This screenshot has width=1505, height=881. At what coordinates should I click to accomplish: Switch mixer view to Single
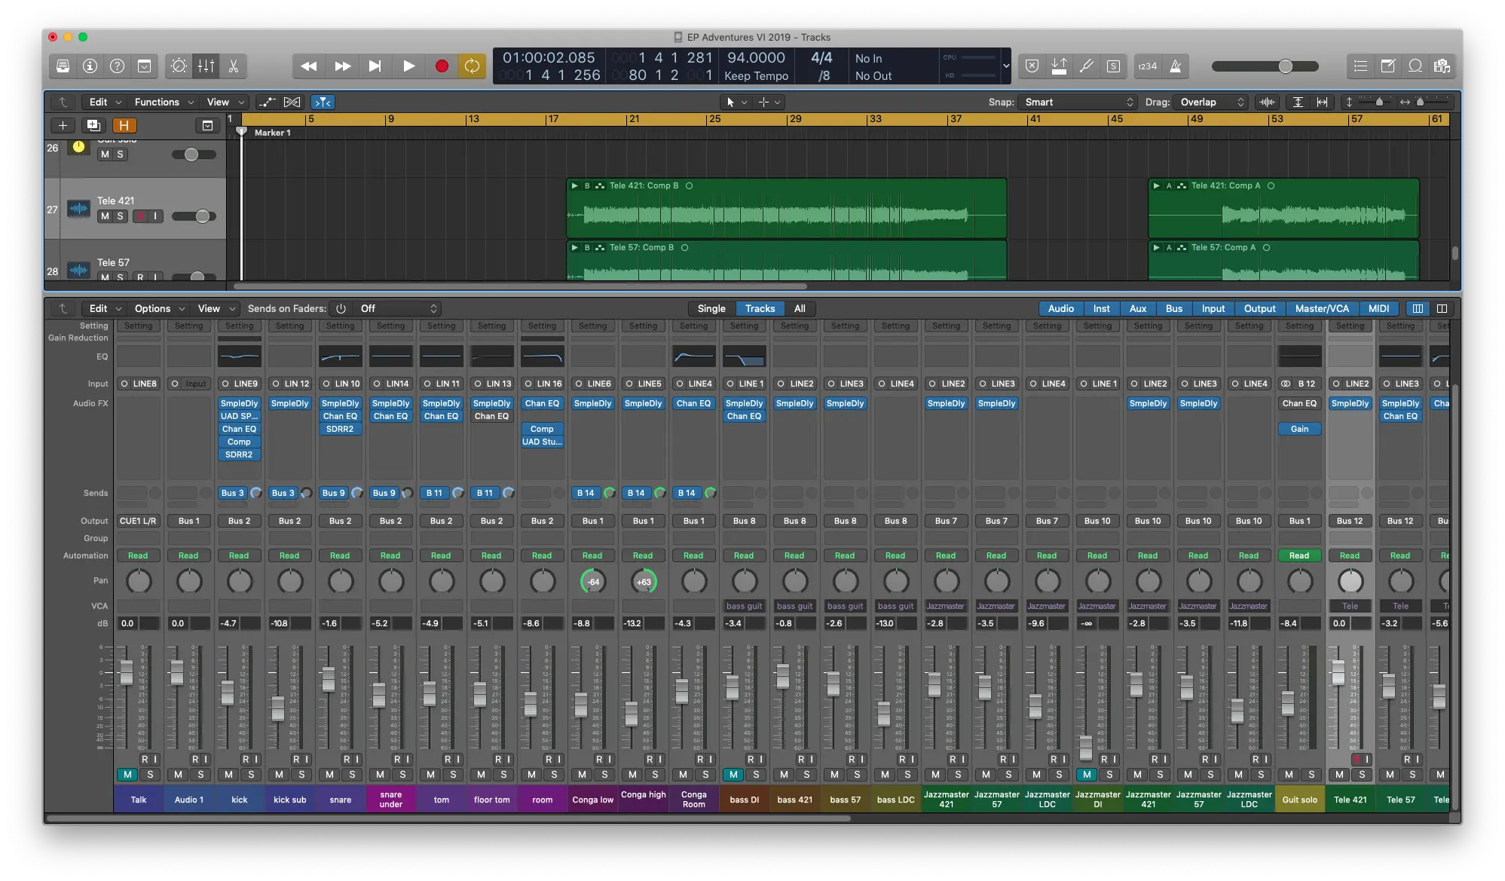pos(711,308)
